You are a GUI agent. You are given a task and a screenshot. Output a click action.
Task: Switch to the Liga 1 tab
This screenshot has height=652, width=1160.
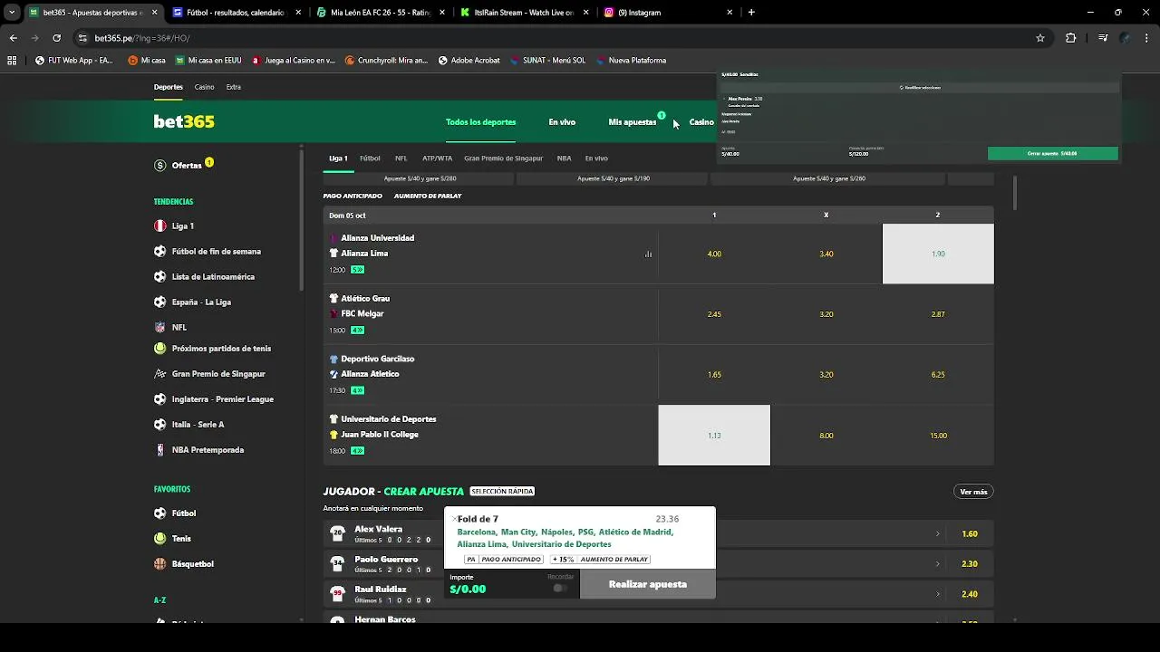(338, 158)
